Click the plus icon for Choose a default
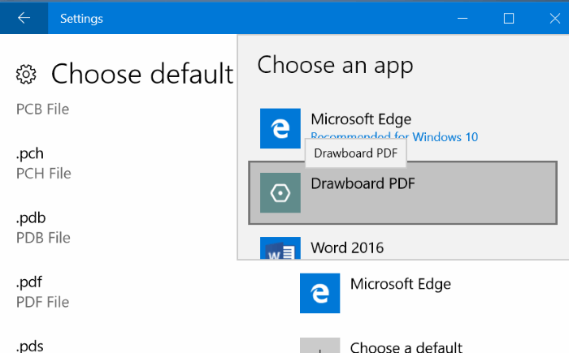 [x=319, y=346]
